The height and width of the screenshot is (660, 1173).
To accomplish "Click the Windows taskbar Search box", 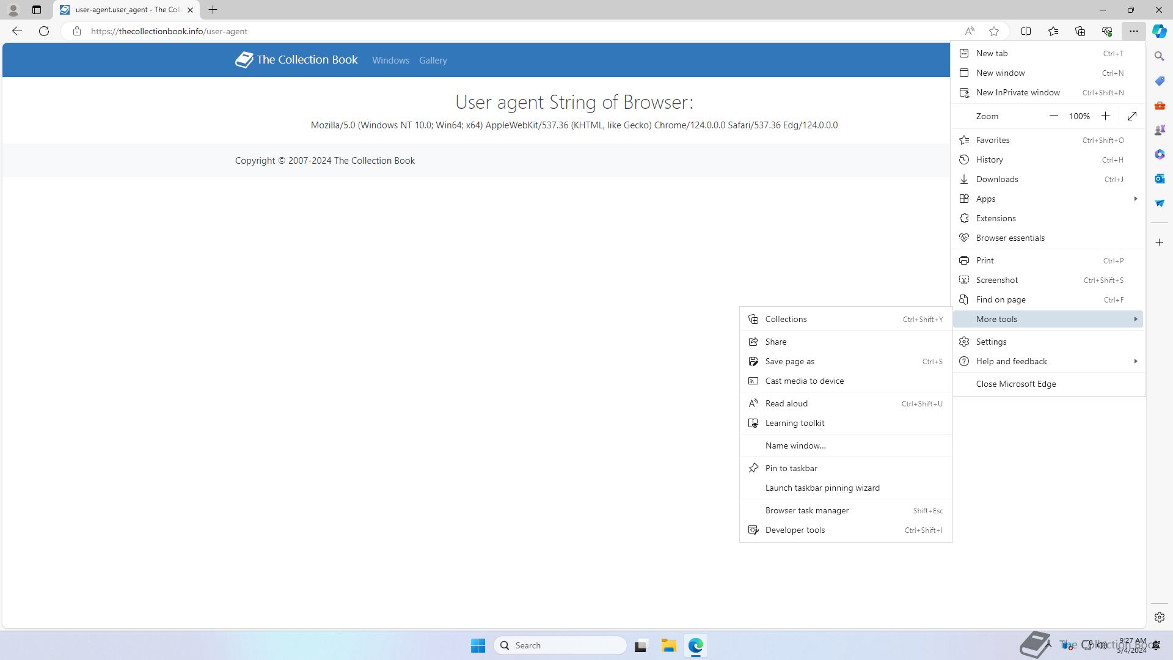I will (x=560, y=645).
